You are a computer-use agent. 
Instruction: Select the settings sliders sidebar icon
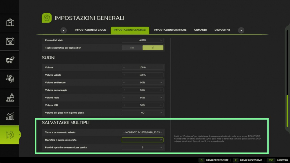point(9,135)
